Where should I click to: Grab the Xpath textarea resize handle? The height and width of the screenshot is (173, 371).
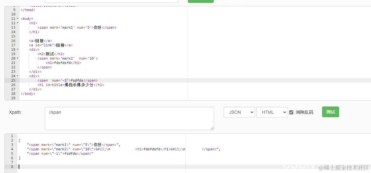[x=212, y=128]
